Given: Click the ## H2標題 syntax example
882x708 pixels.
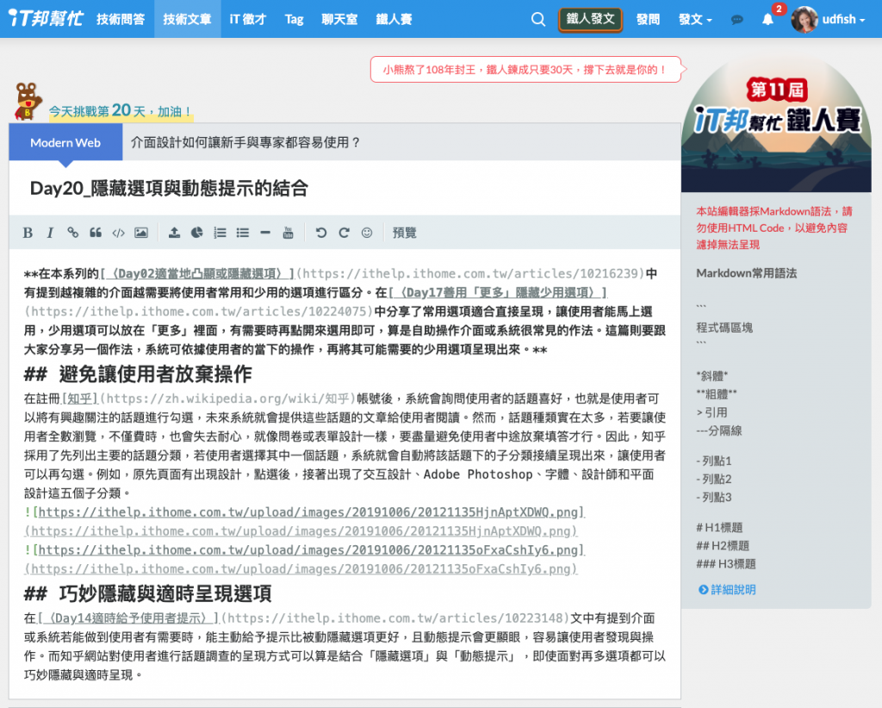Looking at the screenshot, I should tap(723, 545).
